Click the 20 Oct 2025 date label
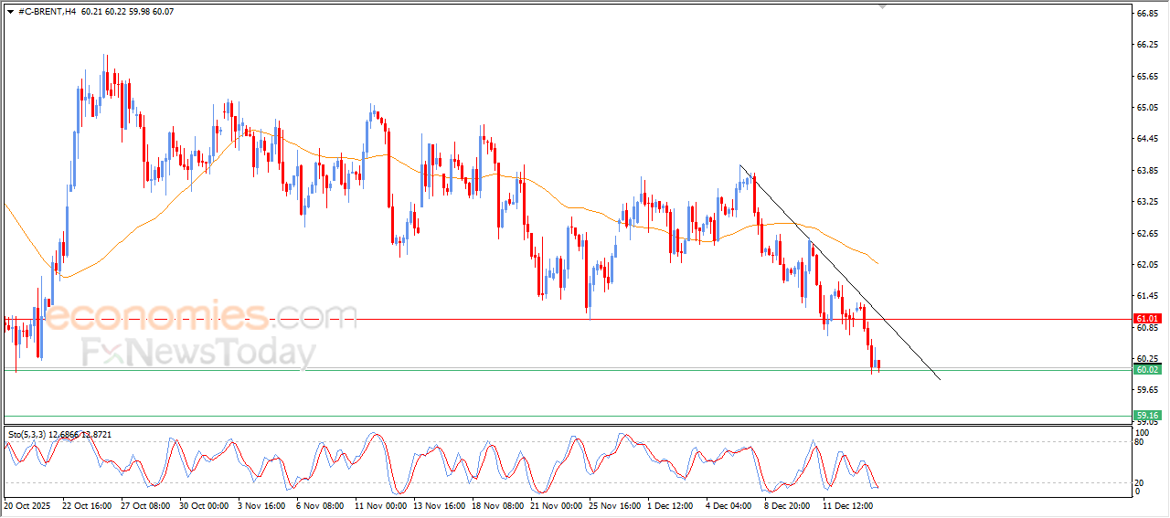1170x518 pixels. pyautogui.click(x=27, y=504)
